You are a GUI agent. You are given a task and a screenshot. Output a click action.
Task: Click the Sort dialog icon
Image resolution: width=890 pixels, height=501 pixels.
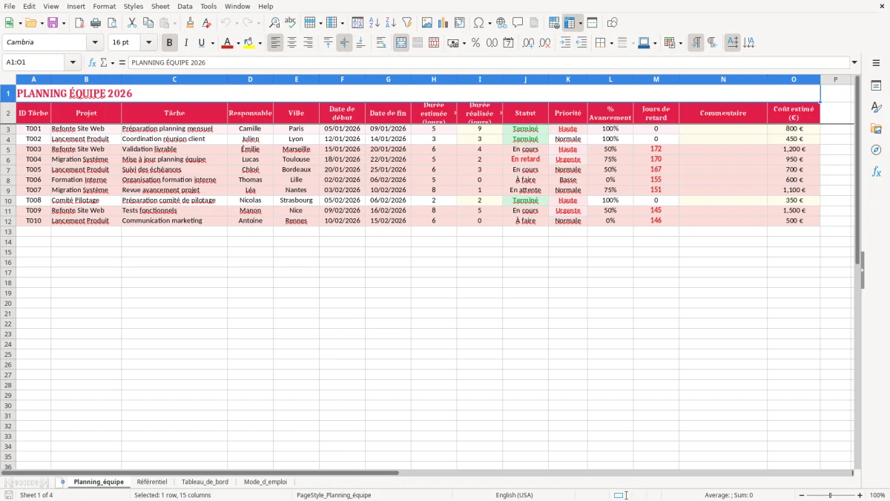[357, 23]
